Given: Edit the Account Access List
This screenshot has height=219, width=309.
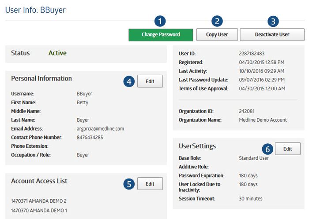Looking at the screenshot, I should [x=150, y=184].
